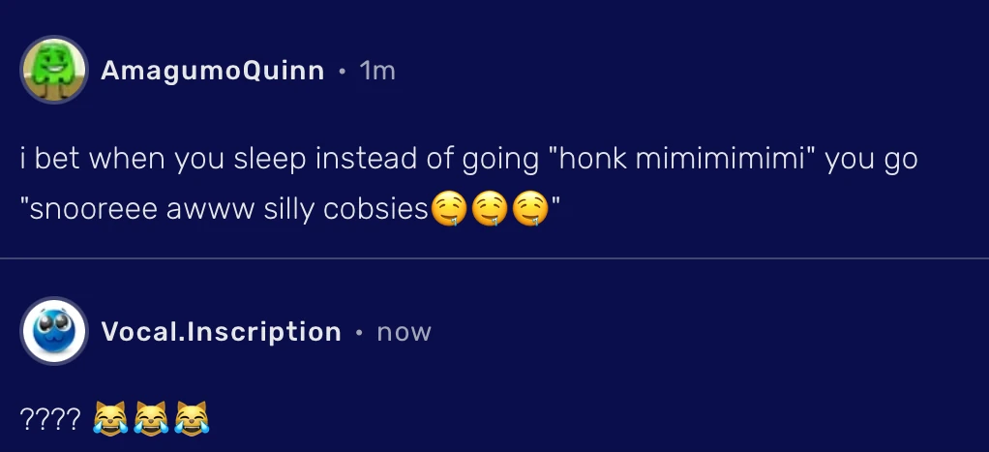Visit the Vocal.Inscription username link

221,332
